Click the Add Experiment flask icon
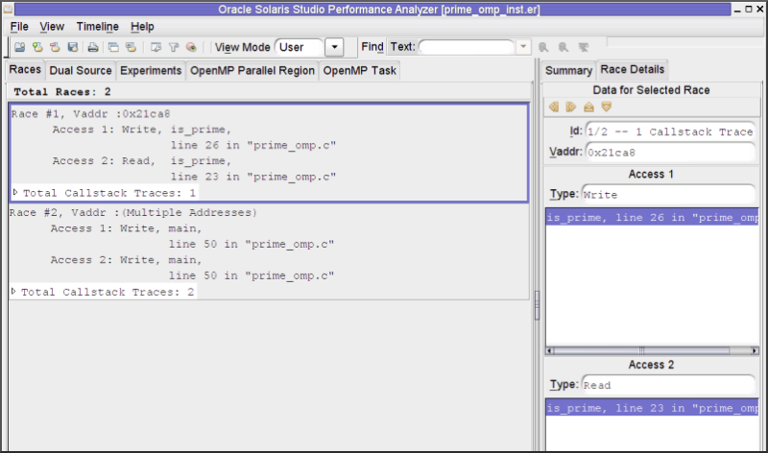This screenshot has width=768, height=453. (37, 47)
